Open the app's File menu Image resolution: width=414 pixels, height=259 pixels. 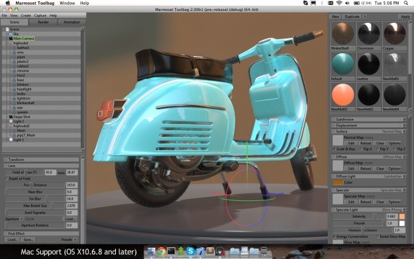[x=5, y=16]
